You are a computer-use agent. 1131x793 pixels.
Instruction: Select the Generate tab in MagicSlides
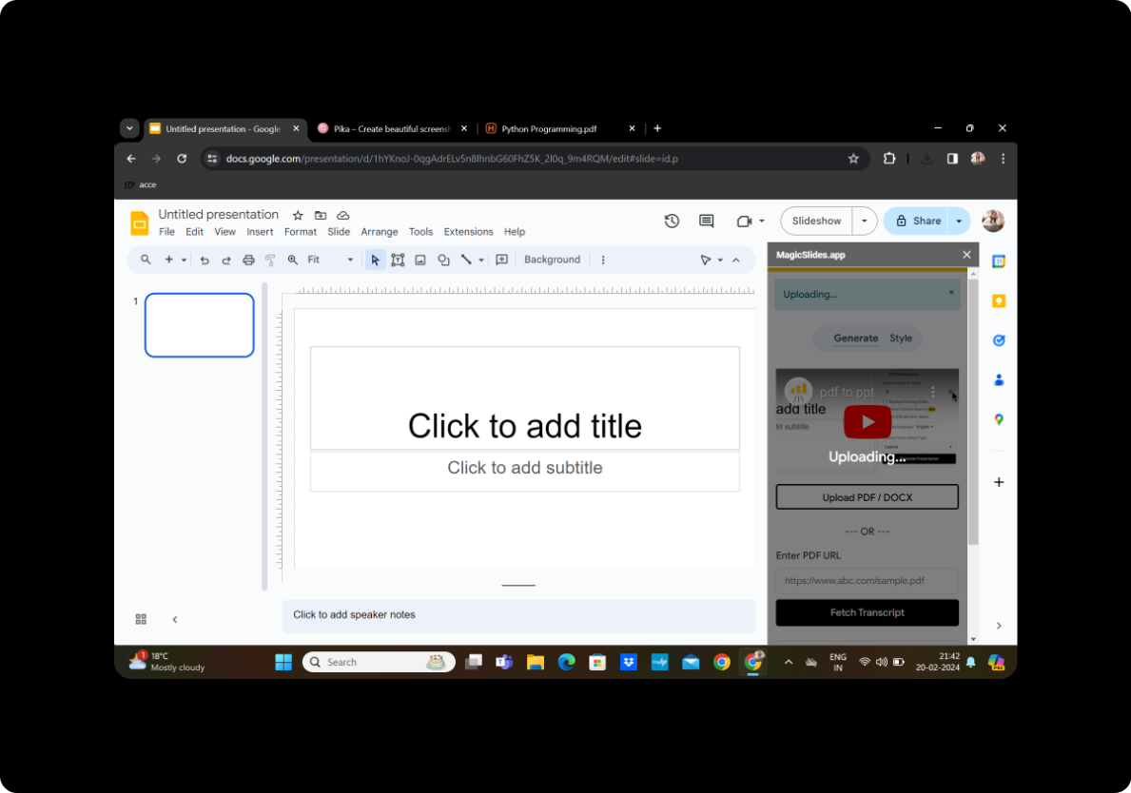pyautogui.click(x=855, y=338)
